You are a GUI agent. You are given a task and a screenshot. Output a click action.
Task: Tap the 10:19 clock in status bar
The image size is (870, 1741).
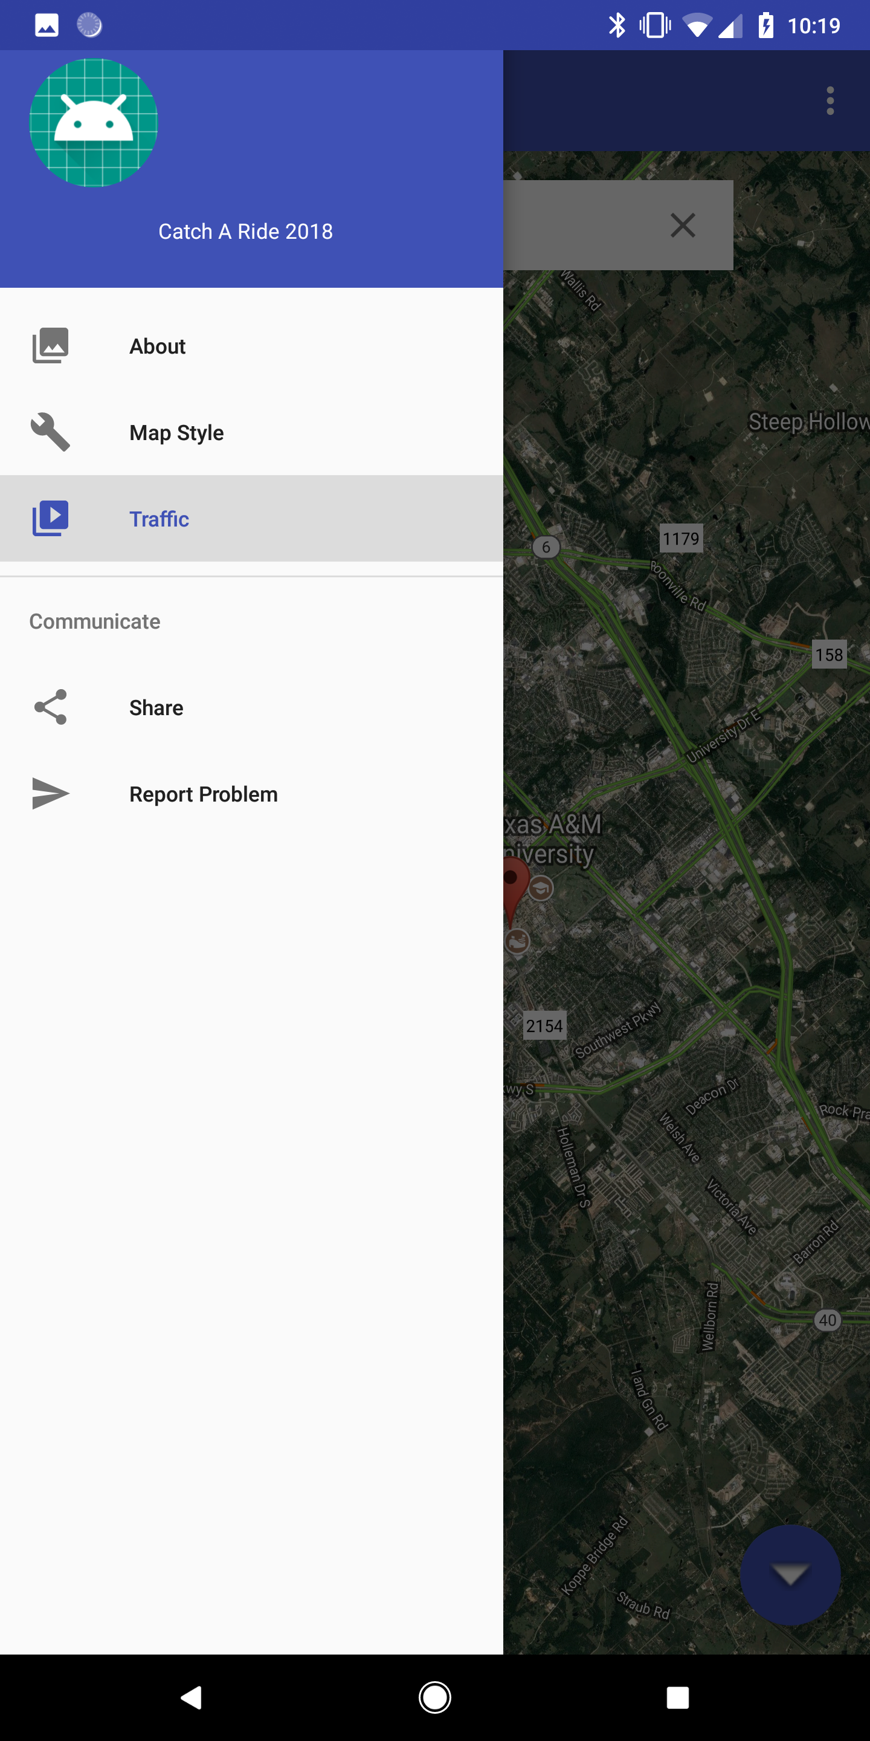coord(814,25)
